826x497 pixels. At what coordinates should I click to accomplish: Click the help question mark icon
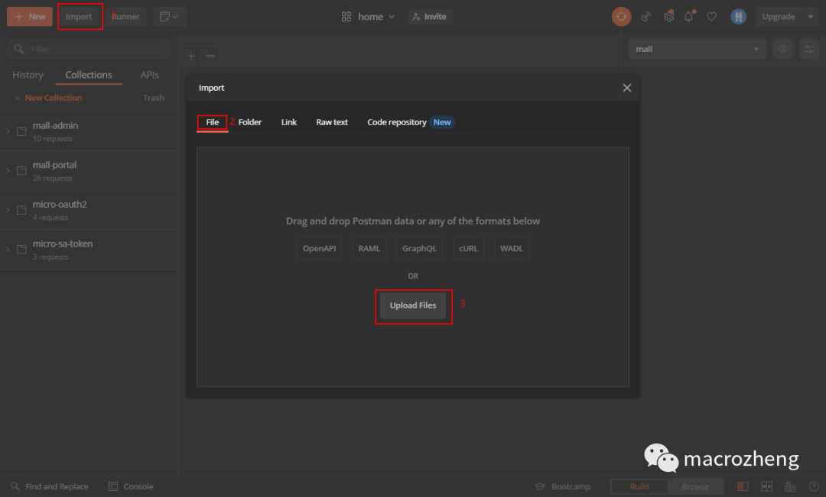813,486
